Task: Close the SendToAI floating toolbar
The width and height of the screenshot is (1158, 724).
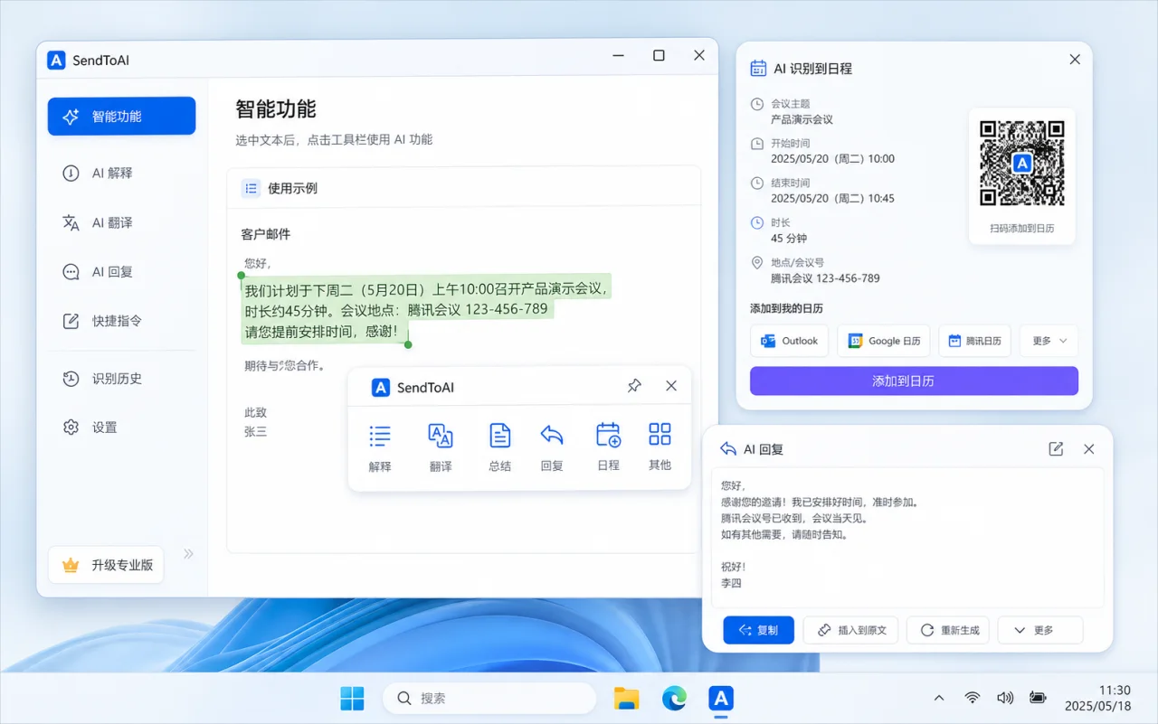Action: tap(671, 386)
